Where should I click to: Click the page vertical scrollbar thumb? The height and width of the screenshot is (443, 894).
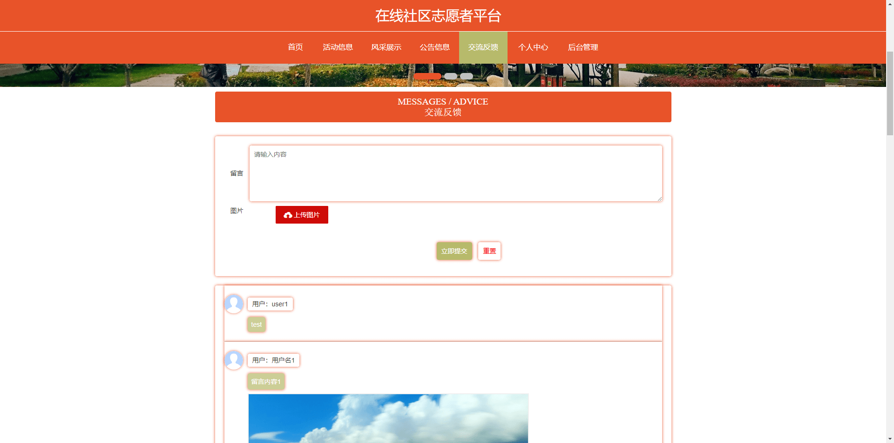[890, 93]
